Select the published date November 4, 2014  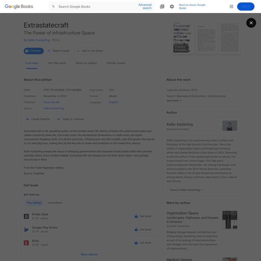click(x=55, y=96)
